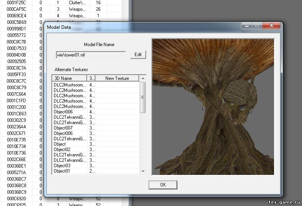This screenshot has width=302, height=206.
Task: Click the 'Weapo...' cell in row 000CAF5C
Action: pos(77,9)
